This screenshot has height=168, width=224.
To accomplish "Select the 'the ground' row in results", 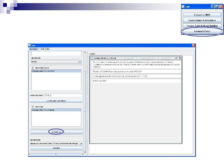I will tap(137, 81).
